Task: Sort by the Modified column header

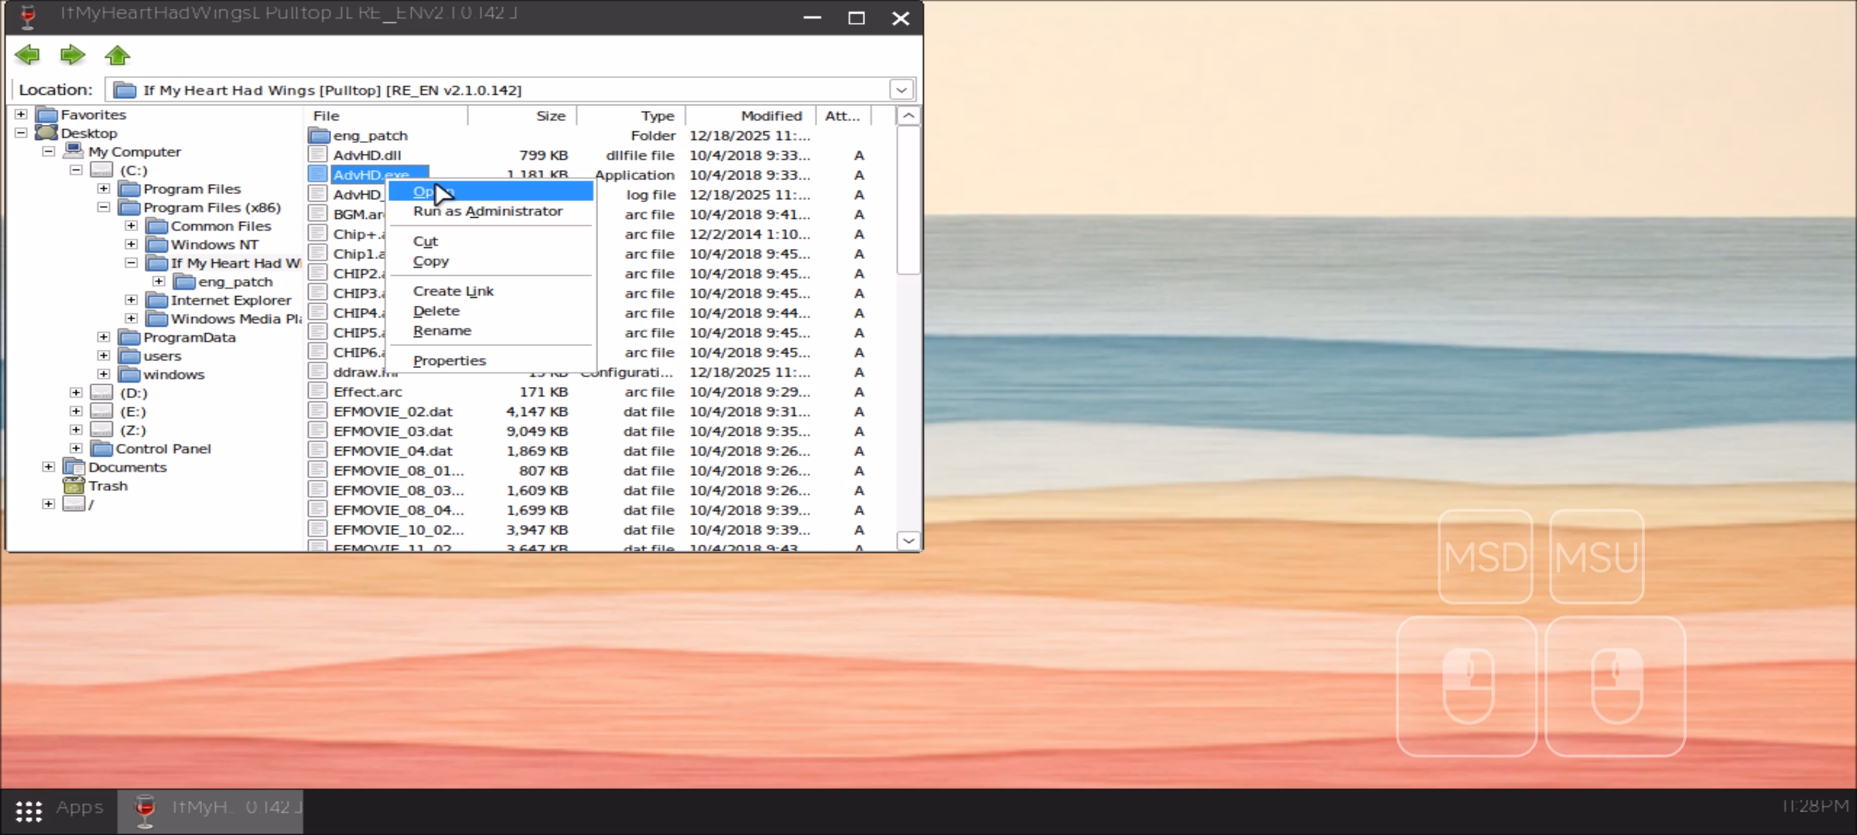Action: [x=771, y=115]
